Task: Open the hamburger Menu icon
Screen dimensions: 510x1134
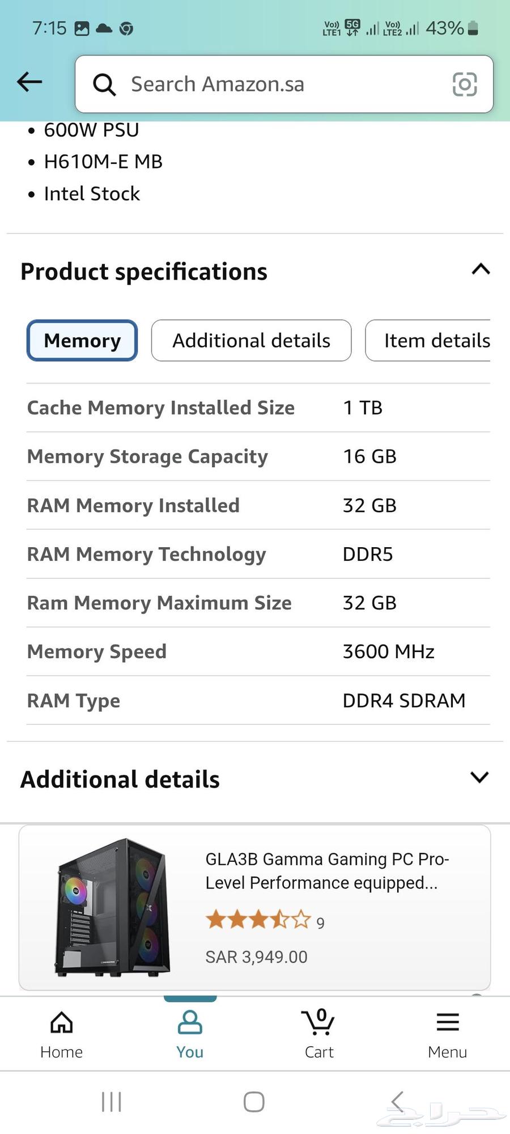Action: [x=448, y=1035]
